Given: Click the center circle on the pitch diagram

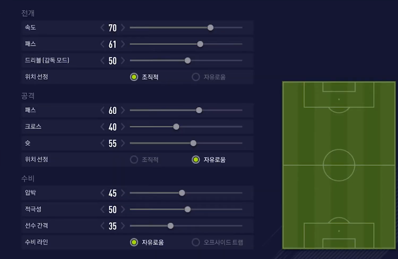Looking at the screenshot, I should [339, 165].
